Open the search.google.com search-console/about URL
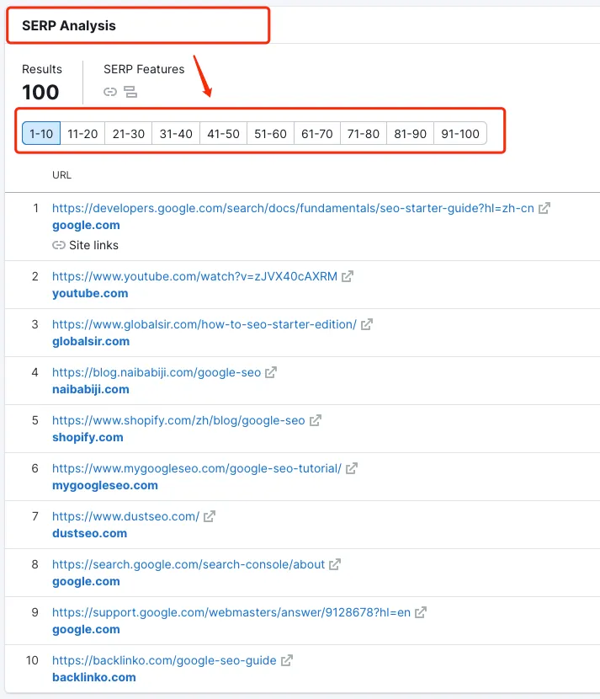The image size is (600, 699). coord(188,564)
